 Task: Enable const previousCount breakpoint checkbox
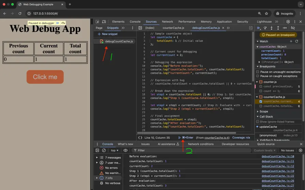click(261, 86)
